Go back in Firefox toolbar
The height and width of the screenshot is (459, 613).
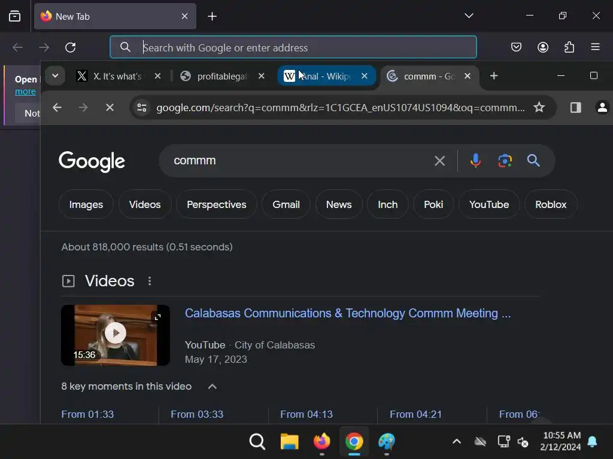point(17,47)
